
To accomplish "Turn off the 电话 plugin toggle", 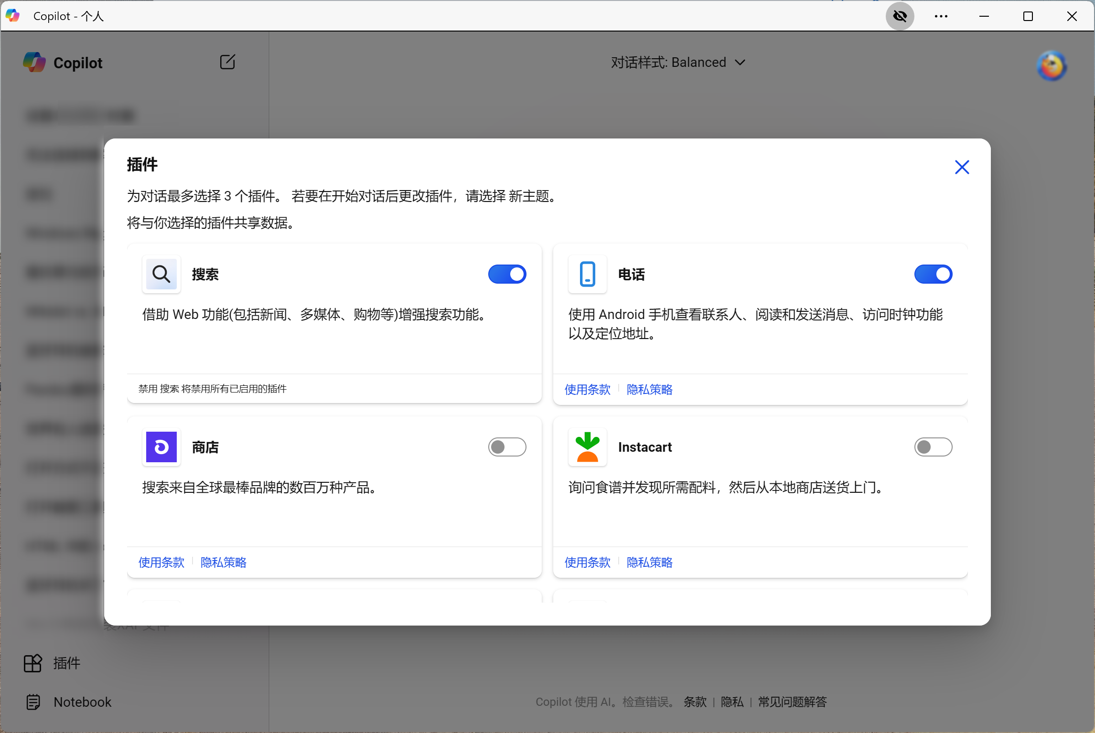I will point(933,274).
